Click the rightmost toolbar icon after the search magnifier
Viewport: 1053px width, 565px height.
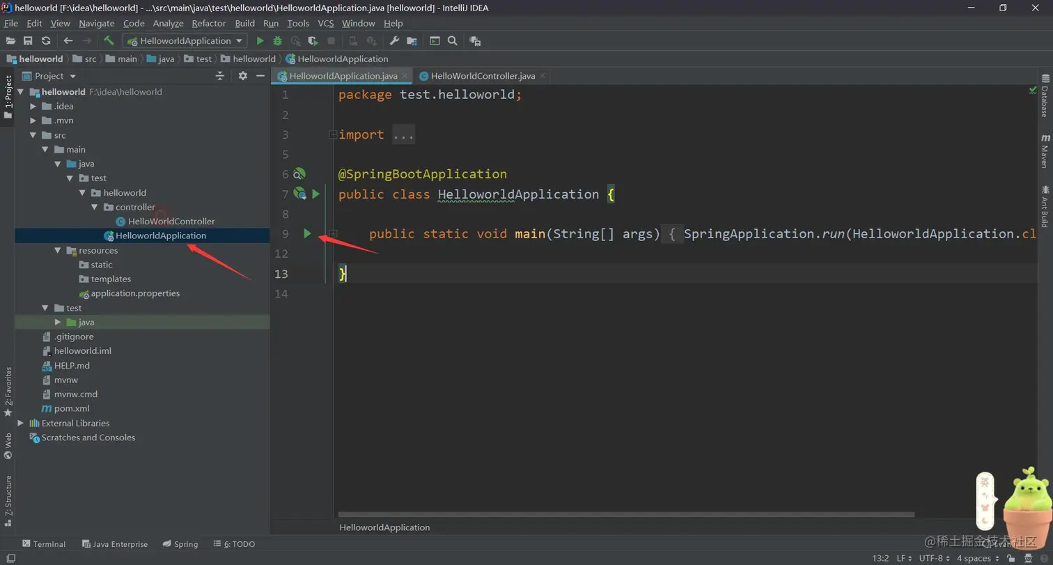pyautogui.click(x=475, y=41)
